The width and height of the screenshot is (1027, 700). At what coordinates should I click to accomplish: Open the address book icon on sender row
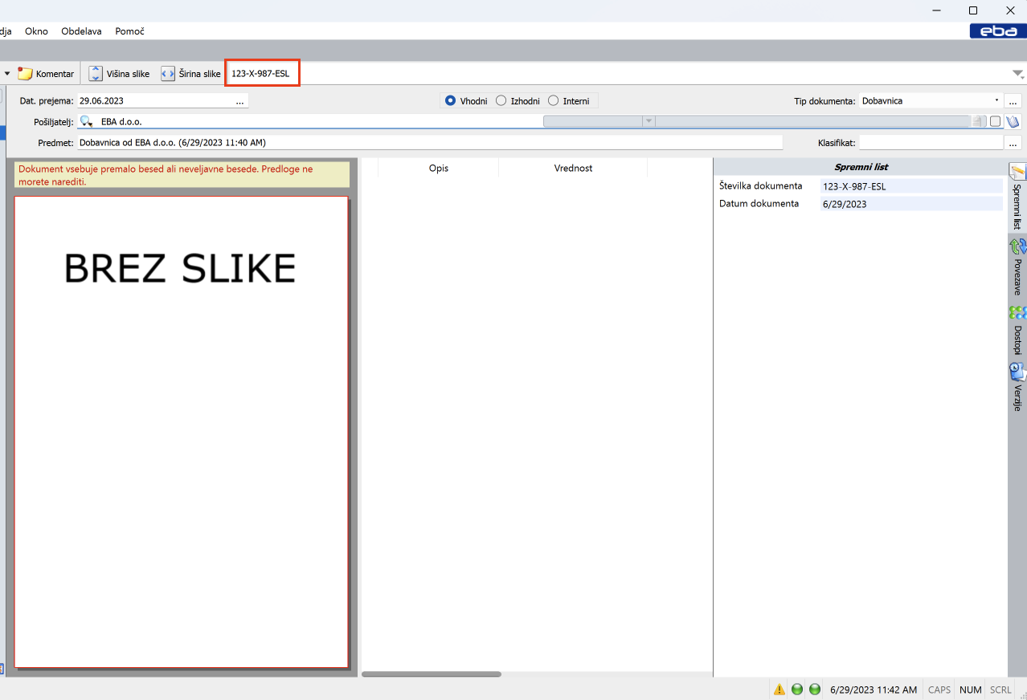point(1013,122)
